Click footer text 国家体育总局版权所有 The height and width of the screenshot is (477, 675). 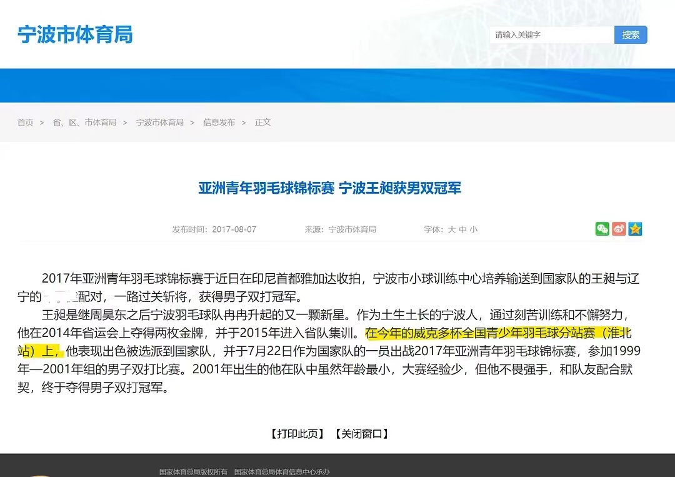pos(193,472)
